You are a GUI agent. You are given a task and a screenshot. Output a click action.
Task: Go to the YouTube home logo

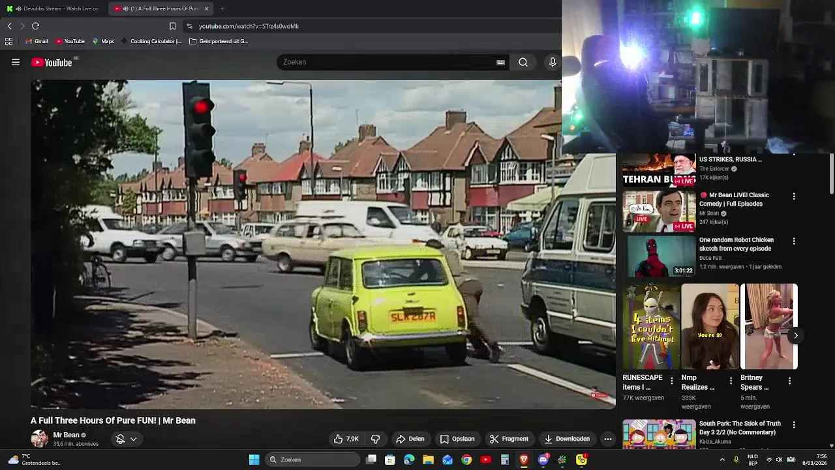(x=52, y=62)
